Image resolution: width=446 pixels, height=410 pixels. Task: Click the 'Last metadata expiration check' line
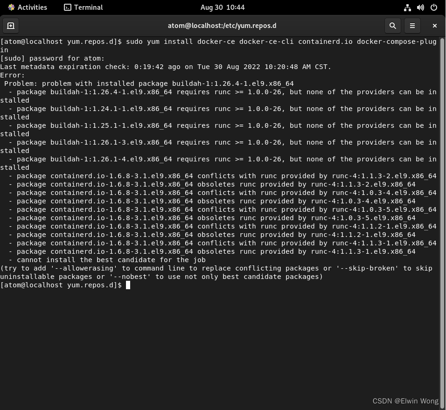coord(166,67)
